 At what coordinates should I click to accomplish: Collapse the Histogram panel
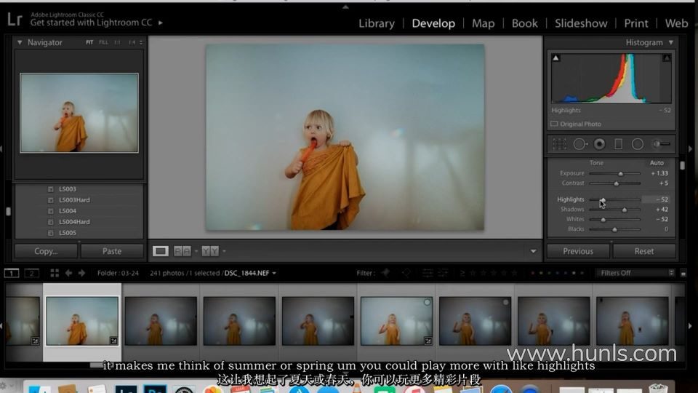pyautogui.click(x=671, y=42)
